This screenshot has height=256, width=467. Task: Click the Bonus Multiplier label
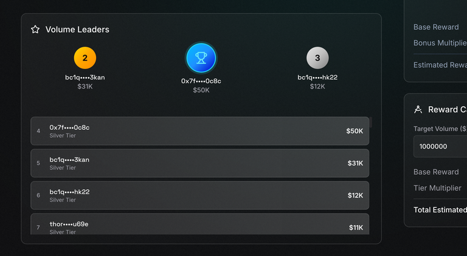(x=440, y=43)
